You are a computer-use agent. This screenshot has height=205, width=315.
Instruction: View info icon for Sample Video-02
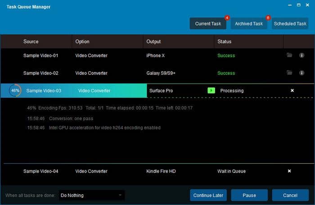(301, 73)
